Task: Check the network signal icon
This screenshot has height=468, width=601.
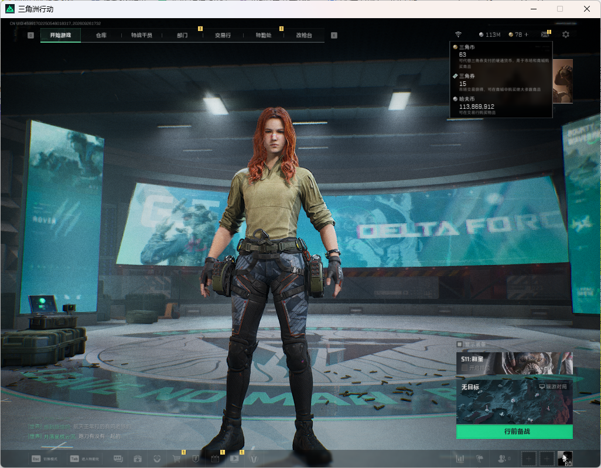Action: tap(458, 35)
